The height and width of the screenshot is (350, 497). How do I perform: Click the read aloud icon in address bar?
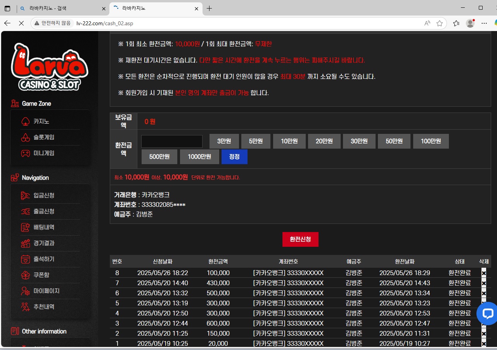point(427,23)
